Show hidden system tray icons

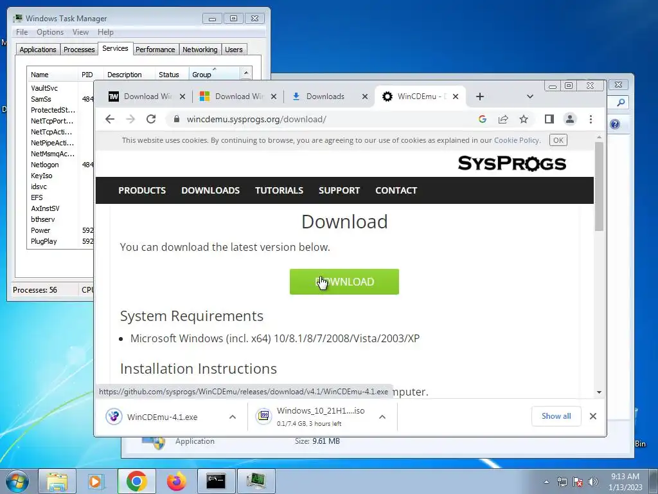pyautogui.click(x=546, y=482)
